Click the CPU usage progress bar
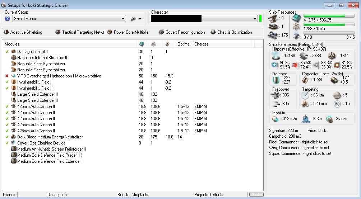The image size is (361, 199). pyautogui.click(x=329, y=16)
